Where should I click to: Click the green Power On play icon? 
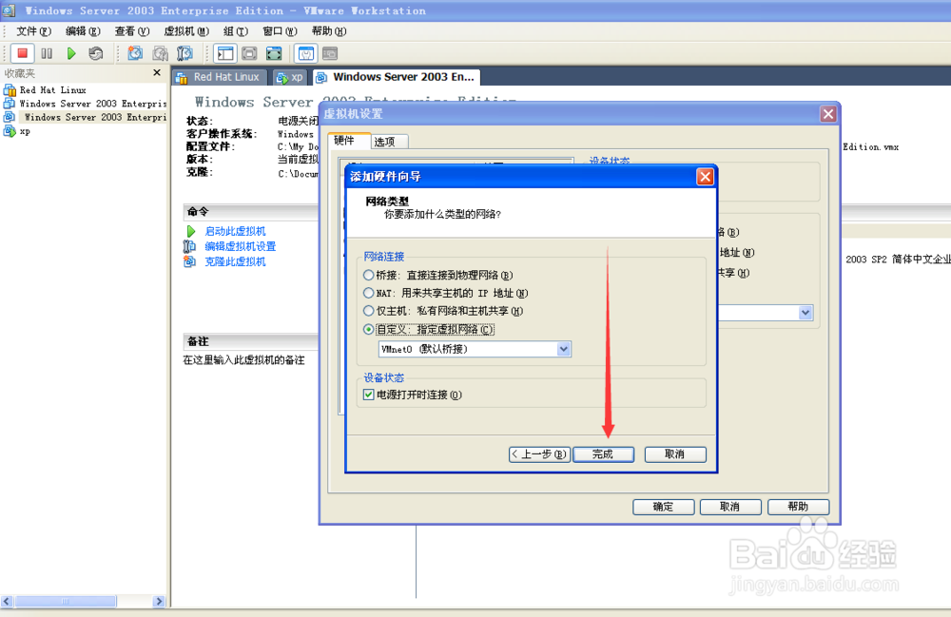pos(71,53)
